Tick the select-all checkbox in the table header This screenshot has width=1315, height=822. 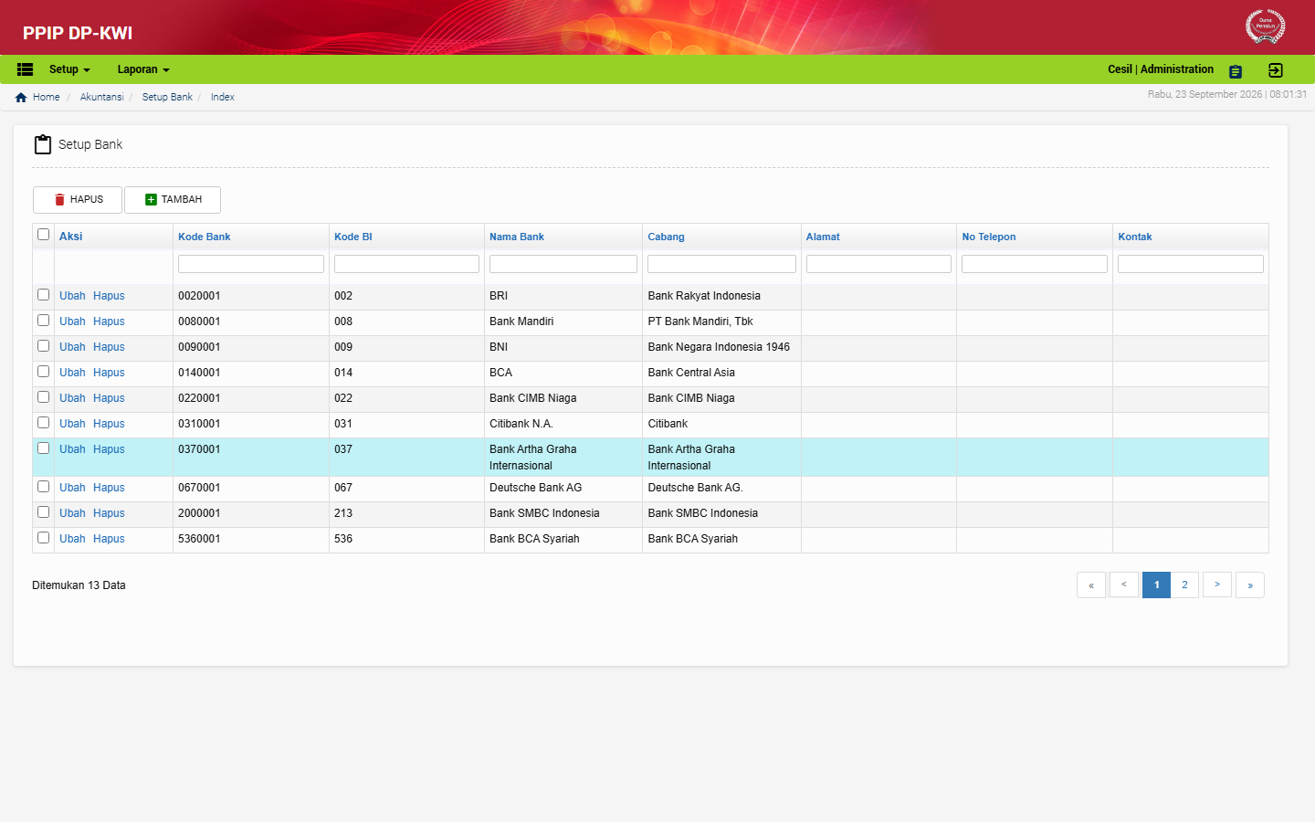click(x=43, y=235)
